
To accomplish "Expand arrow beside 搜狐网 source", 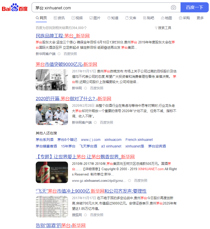I will 85,215.
